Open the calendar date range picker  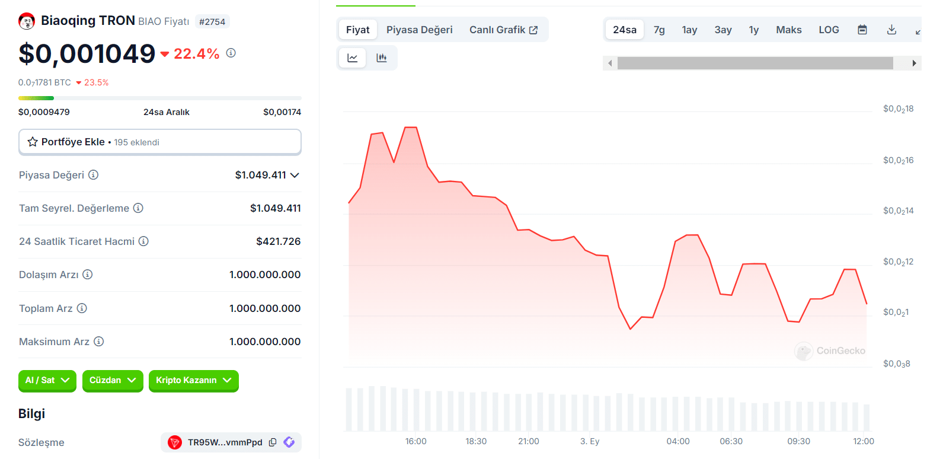pos(862,30)
